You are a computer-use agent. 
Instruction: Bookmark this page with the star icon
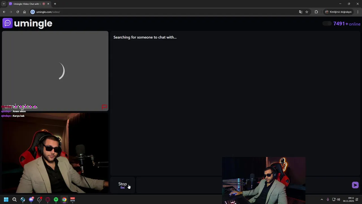(x=307, y=12)
